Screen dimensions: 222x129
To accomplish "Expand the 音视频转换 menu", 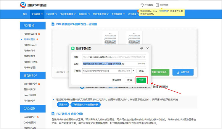I will pos(118,14).
